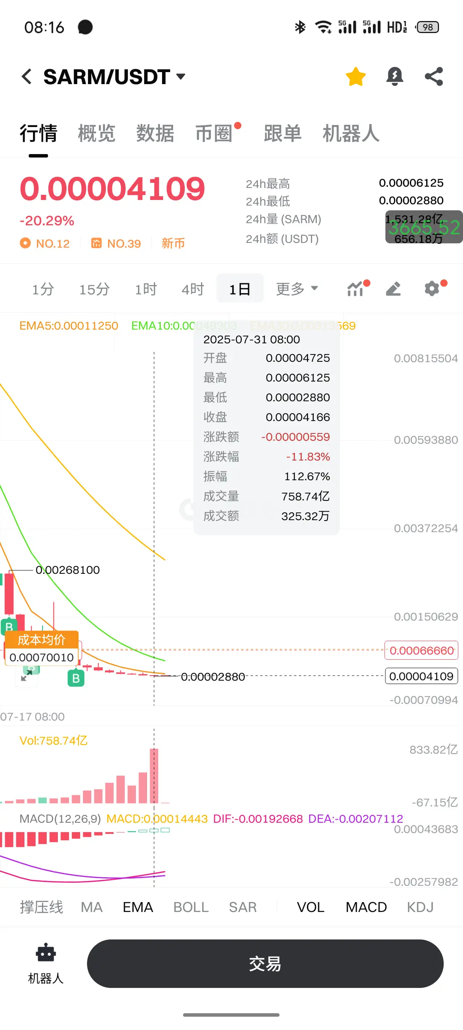
Task: Toggle the MACD sub-indicator
Action: [366, 907]
